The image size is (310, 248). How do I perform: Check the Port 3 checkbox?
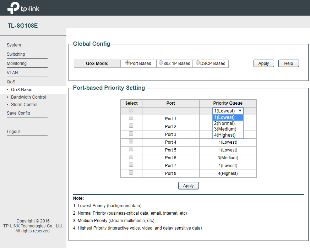click(x=131, y=134)
